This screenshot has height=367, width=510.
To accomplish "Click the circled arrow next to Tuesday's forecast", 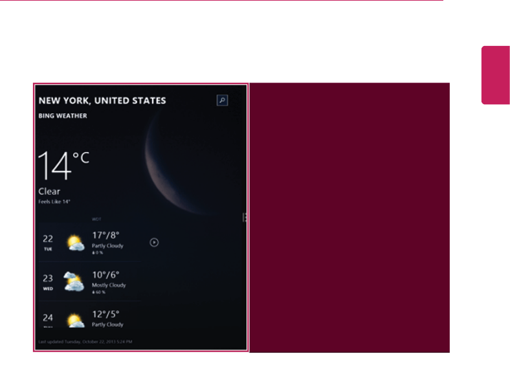I will (x=154, y=242).
